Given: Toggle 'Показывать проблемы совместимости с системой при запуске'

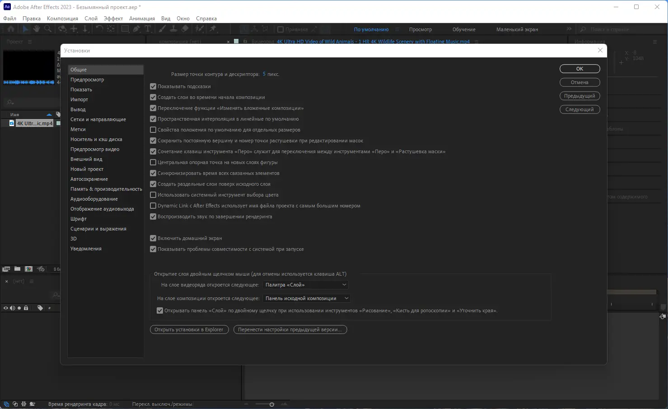Looking at the screenshot, I should click(x=153, y=249).
